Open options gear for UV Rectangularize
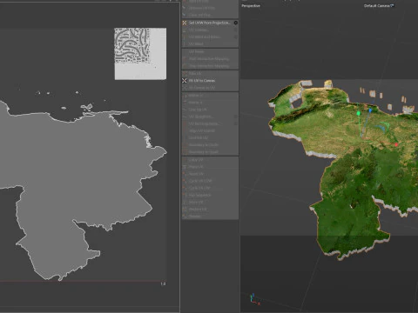Viewport: 418px width, 313px height. [x=236, y=123]
